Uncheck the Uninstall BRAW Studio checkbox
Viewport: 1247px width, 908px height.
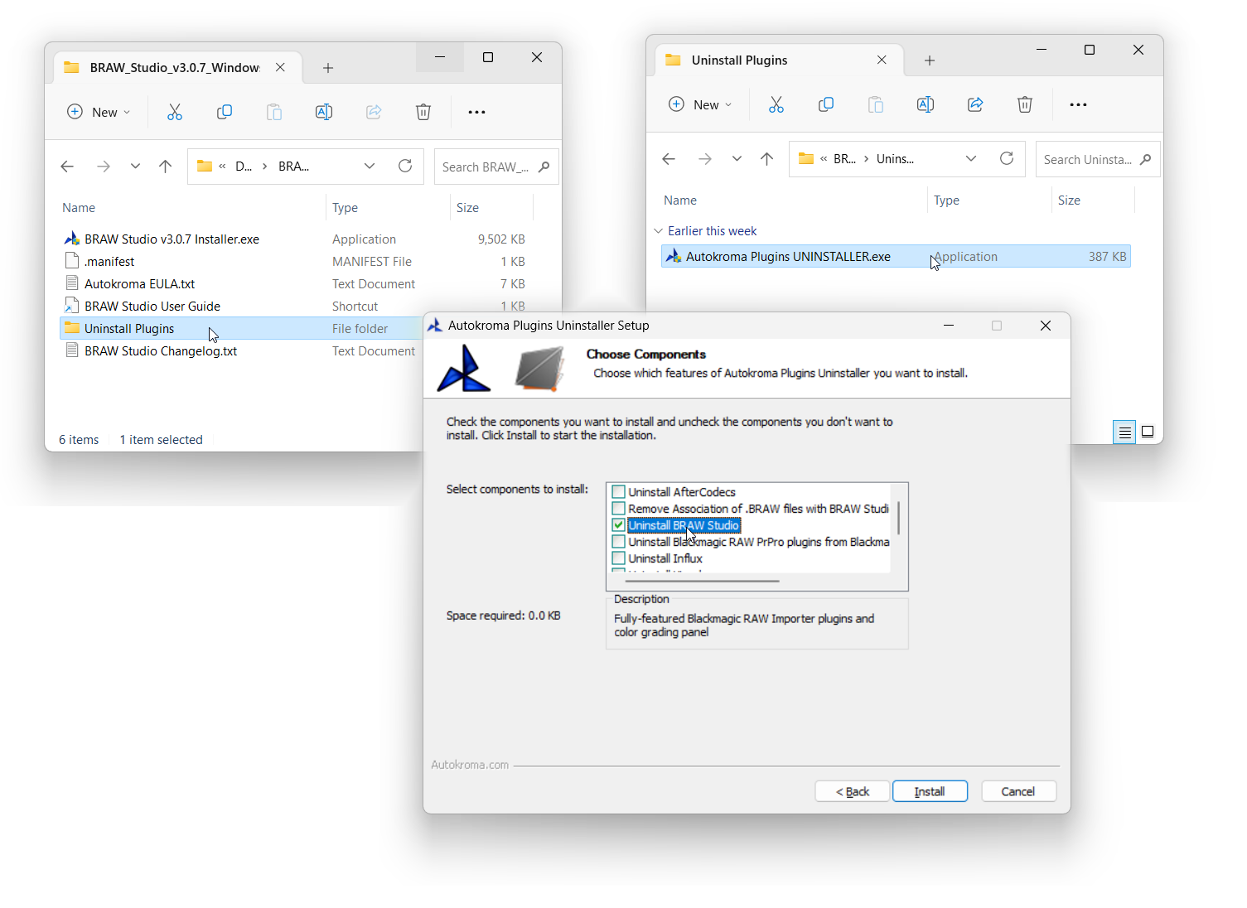pyautogui.click(x=618, y=525)
